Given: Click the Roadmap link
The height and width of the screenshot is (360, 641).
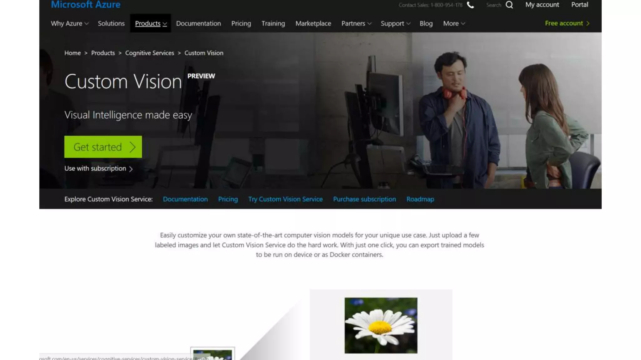Looking at the screenshot, I should tap(420, 199).
